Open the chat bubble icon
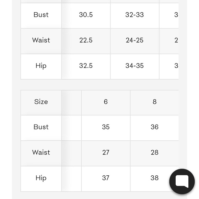The width and height of the screenshot is (199, 199). [182, 182]
